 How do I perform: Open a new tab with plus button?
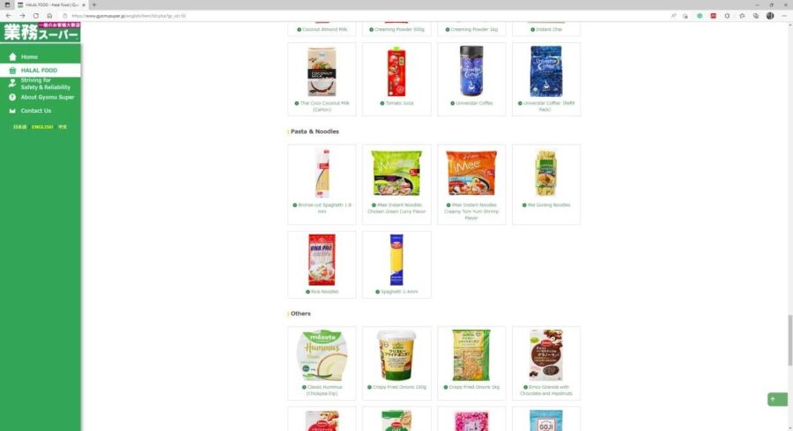pyautogui.click(x=94, y=4)
